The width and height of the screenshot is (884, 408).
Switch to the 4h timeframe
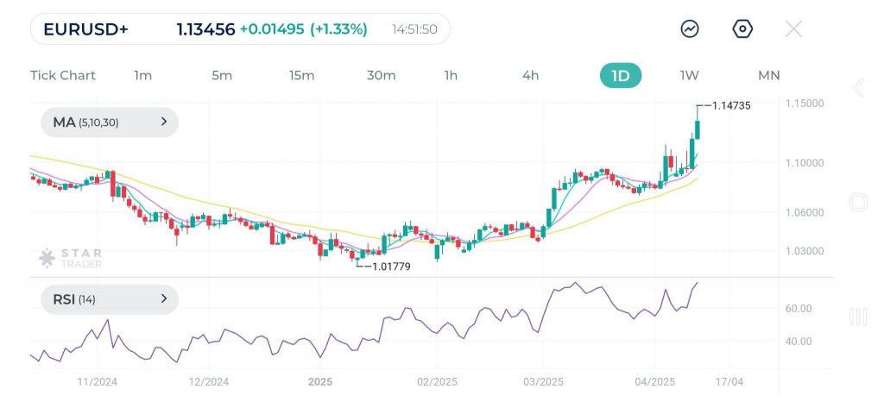click(x=530, y=76)
